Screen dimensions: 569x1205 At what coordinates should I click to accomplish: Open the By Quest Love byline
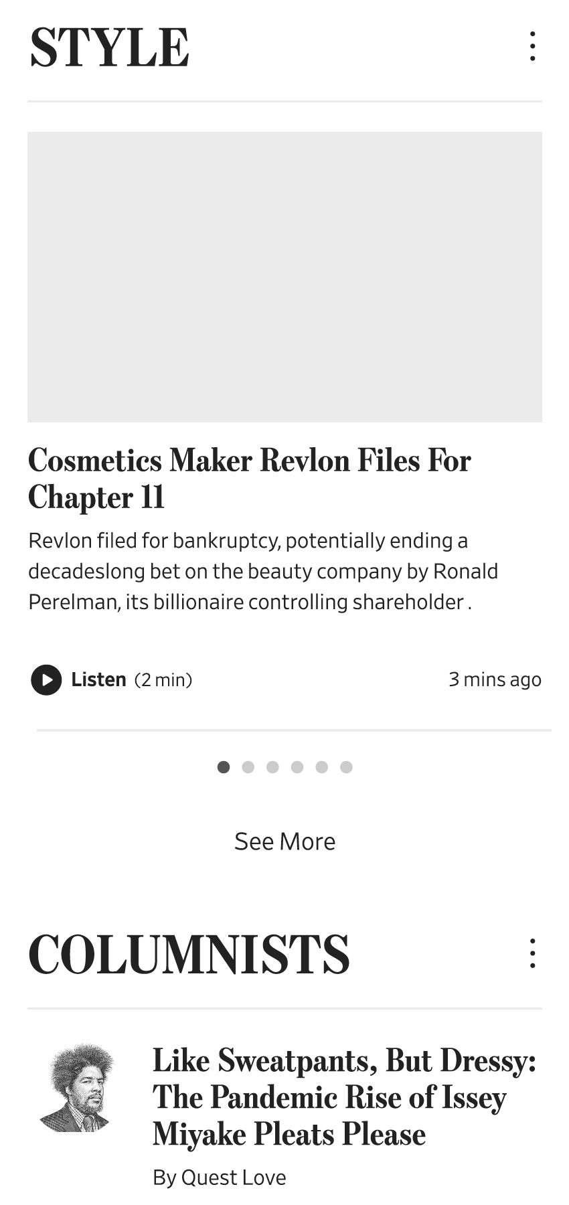[x=219, y=1177]
